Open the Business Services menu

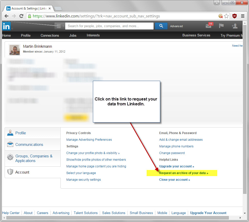click(x=196, y=35)
